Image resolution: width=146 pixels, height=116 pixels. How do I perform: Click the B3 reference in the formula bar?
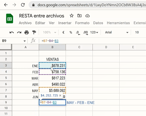click(x=56, y=41)
